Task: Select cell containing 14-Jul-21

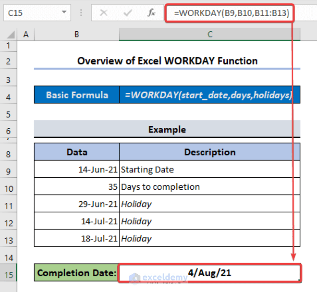Action: pyautogui.click(x=77, y=221)
